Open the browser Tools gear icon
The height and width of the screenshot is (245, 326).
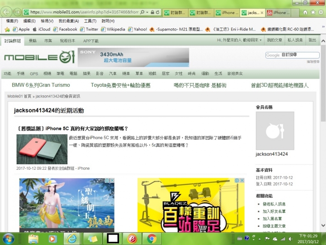pos(321,13)
